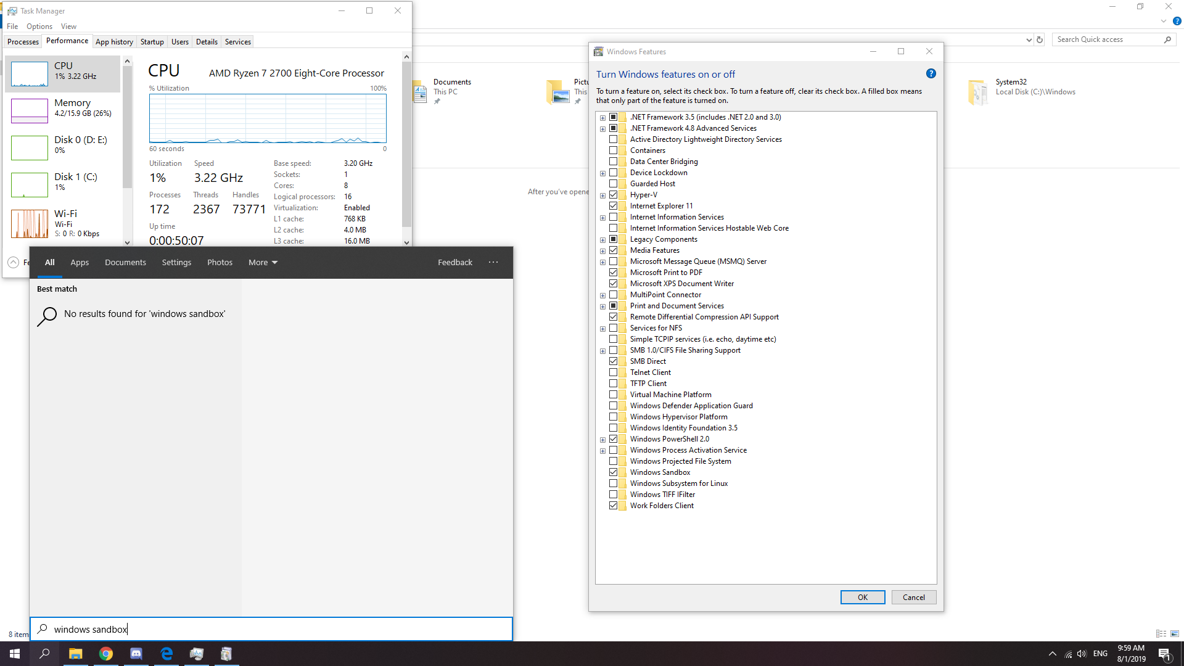Enable Containers feature checkbox
Image resolution: width=1184 pixels, height=666 pixels.
click(x=613, y=150)
